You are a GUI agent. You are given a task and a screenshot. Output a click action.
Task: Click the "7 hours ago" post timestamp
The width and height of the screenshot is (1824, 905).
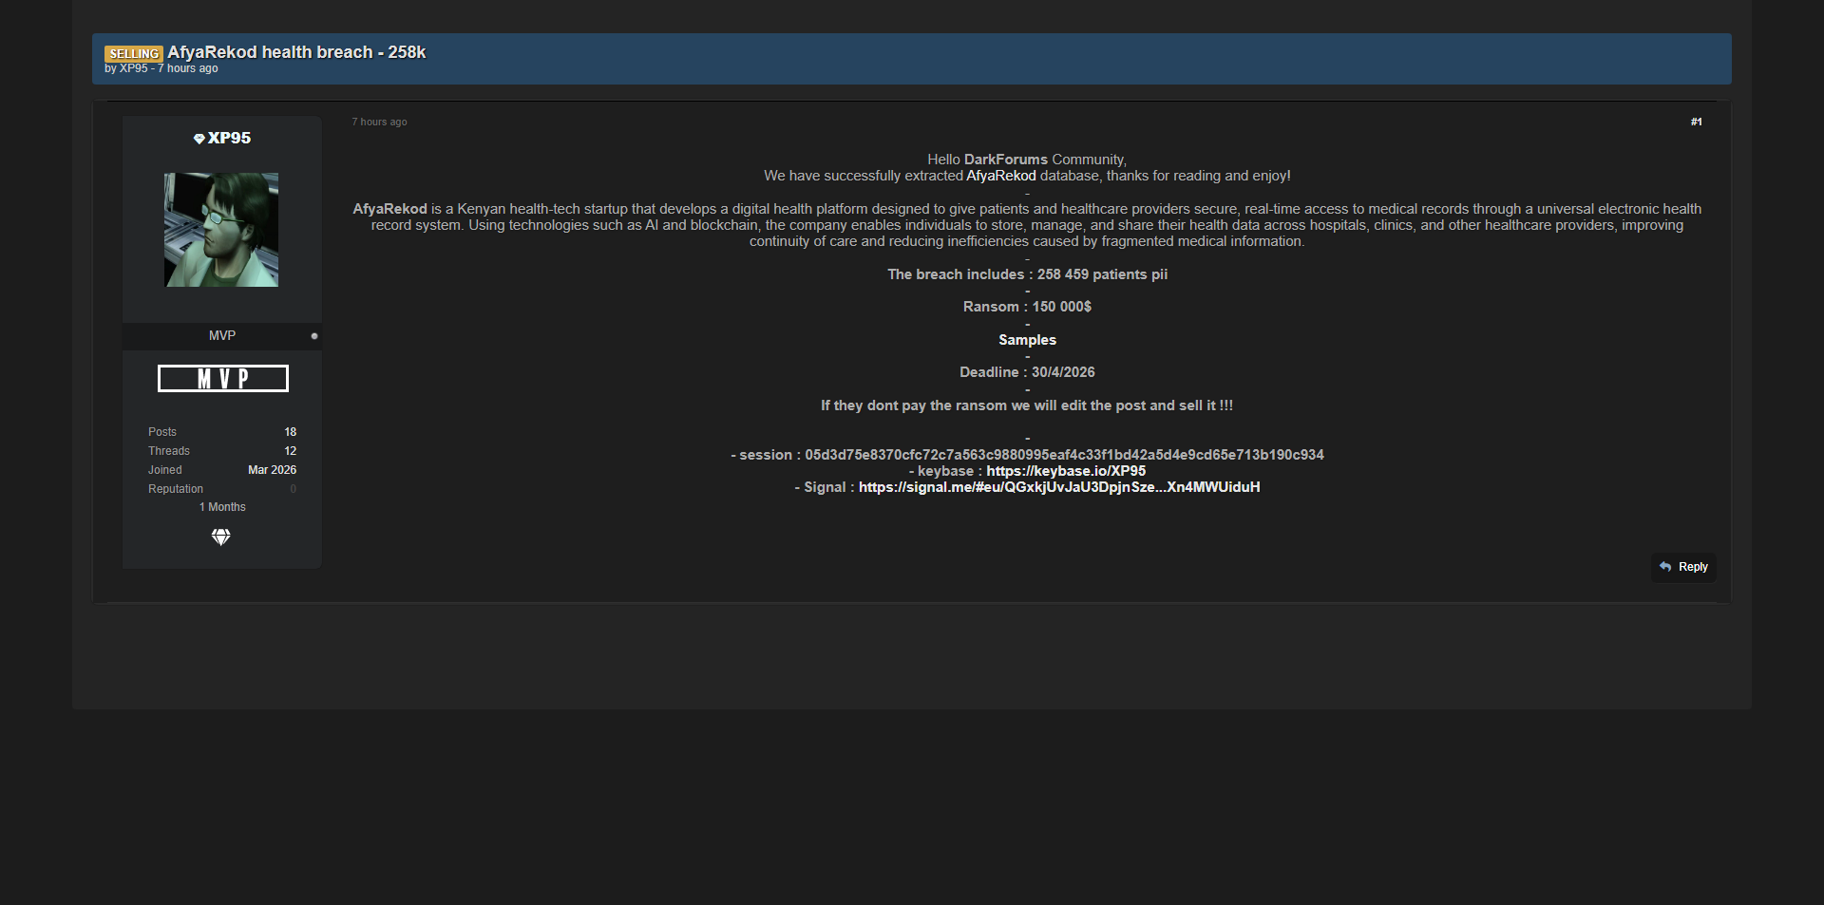pyautogui.click(x=379, y=122)
